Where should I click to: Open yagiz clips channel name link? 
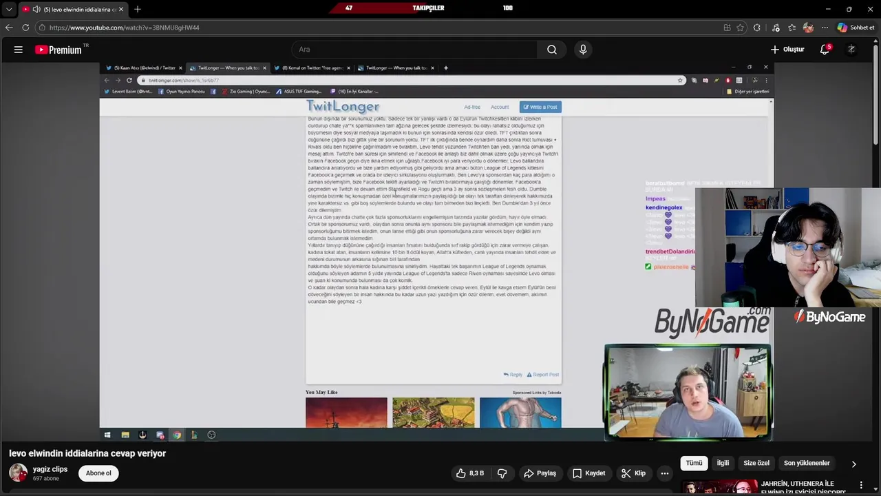pos(50,469)
